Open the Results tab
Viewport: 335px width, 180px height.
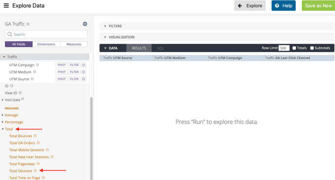click(x=139, y=48)
